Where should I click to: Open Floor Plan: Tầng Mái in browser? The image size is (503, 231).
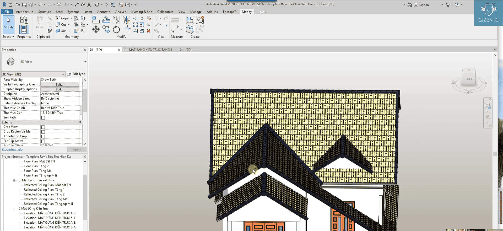(38, 171)
